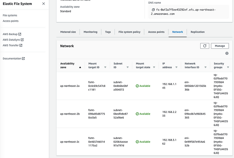Sort by Subnet ID column arrow
This screenshot has height=158, width=234.
tap(128, 67)
